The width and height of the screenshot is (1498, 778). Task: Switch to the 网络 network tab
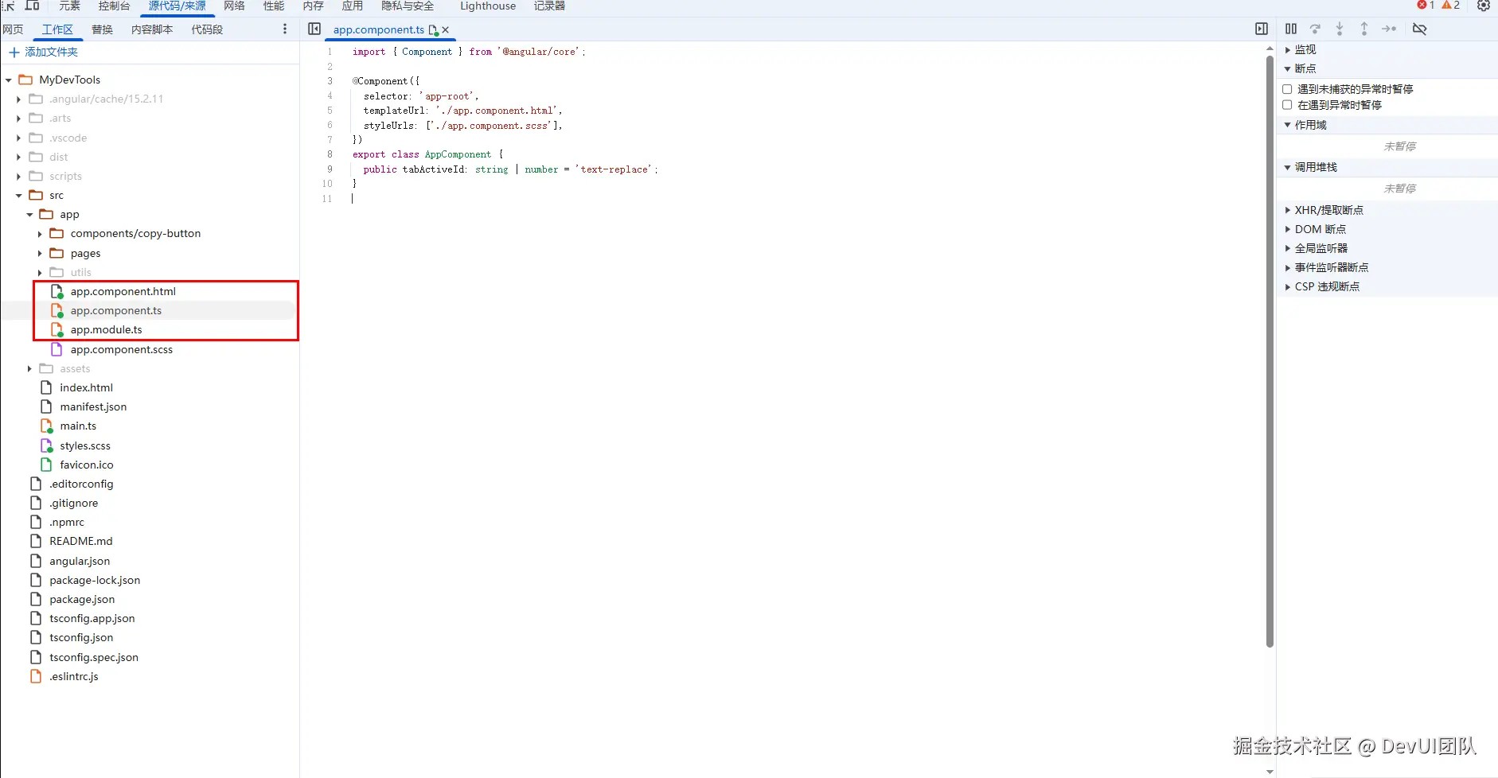click(234, 6)
